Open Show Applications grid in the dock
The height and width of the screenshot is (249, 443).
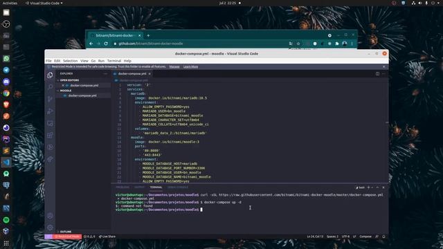6,243
